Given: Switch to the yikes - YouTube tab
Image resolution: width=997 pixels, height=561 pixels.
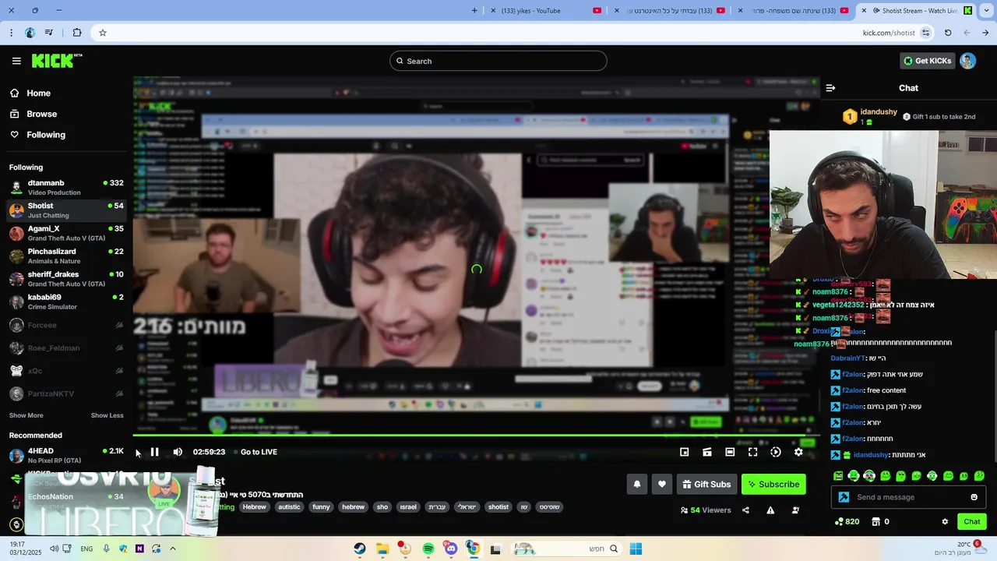Looking at the screenshot, I should tap(548, 10).
